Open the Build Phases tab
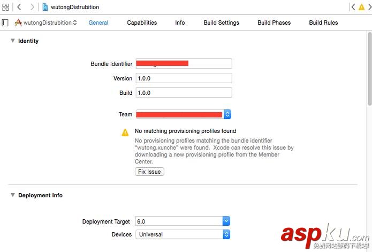The image size is (372, 252). [274, 23]
